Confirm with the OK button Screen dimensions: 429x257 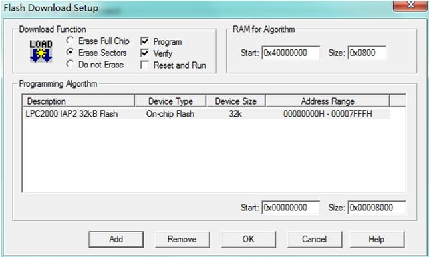(249, 239)
